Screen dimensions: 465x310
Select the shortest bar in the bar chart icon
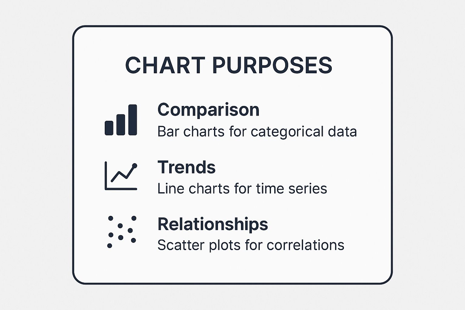109,128
